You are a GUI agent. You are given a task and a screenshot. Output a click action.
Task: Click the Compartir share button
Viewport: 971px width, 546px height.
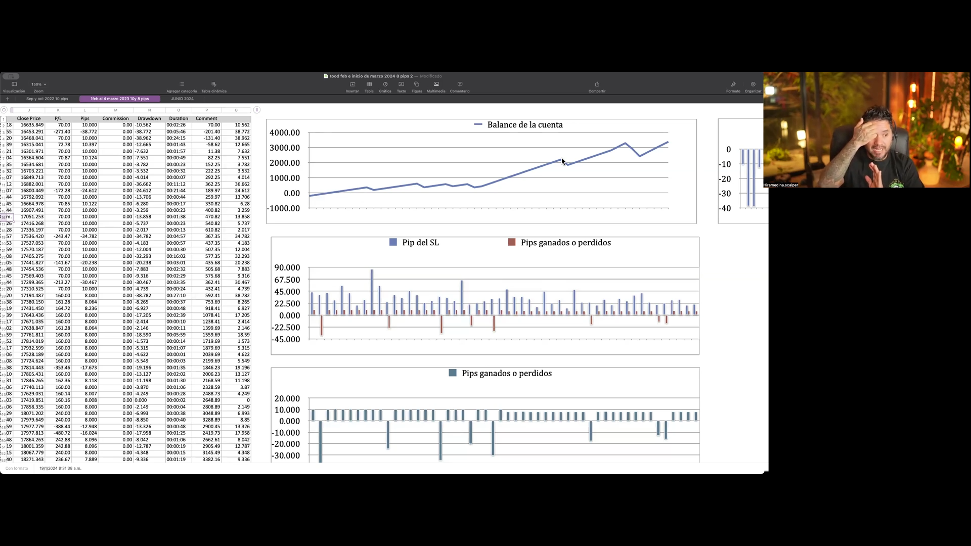597,84
